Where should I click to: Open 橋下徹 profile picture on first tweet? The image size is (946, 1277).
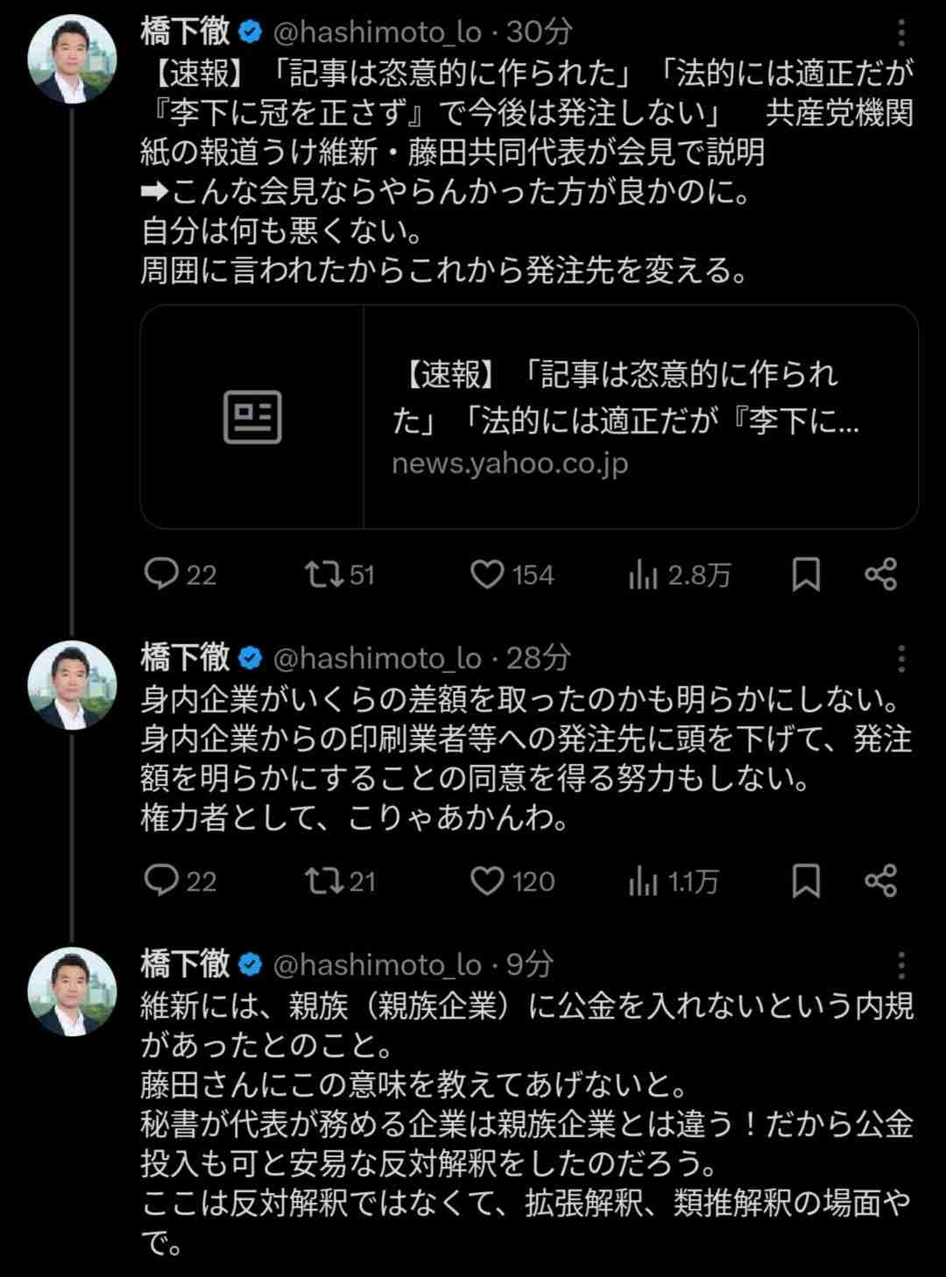(72, 60)
